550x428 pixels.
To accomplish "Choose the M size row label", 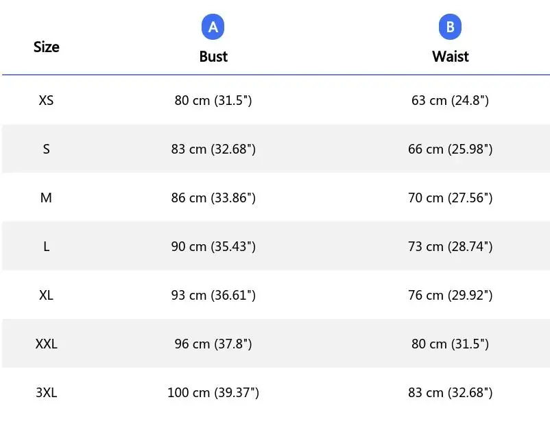I will click(46, 198).
